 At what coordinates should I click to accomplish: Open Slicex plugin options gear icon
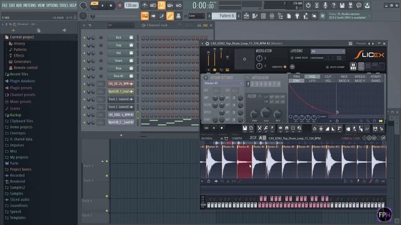click(x=207, y=44)
